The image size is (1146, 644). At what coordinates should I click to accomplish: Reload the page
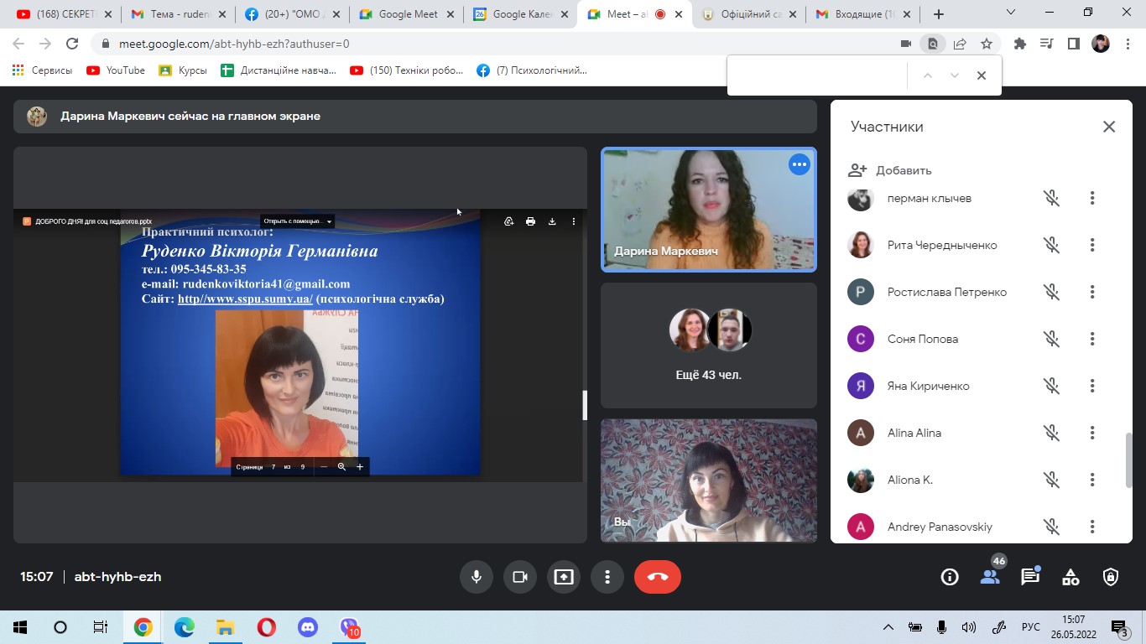[x=72, y=44]
